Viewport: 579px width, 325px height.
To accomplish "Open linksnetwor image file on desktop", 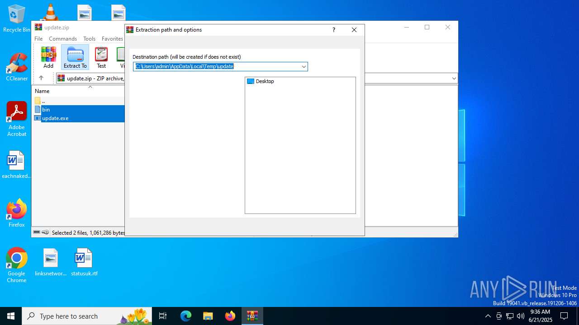I will (51, 262).
